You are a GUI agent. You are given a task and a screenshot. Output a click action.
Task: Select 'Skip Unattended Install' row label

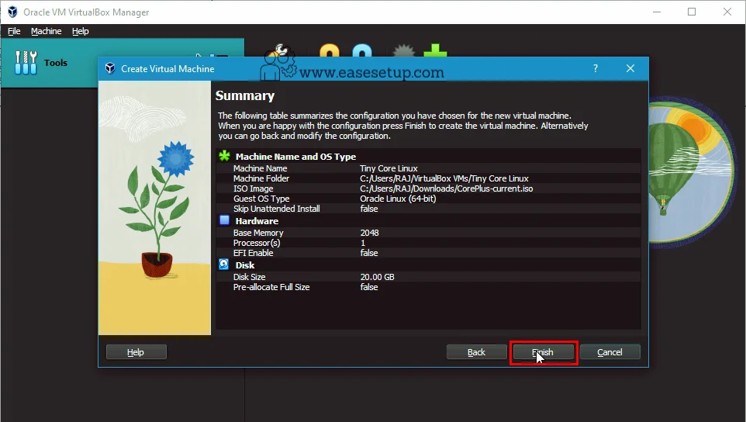(276, 209)
